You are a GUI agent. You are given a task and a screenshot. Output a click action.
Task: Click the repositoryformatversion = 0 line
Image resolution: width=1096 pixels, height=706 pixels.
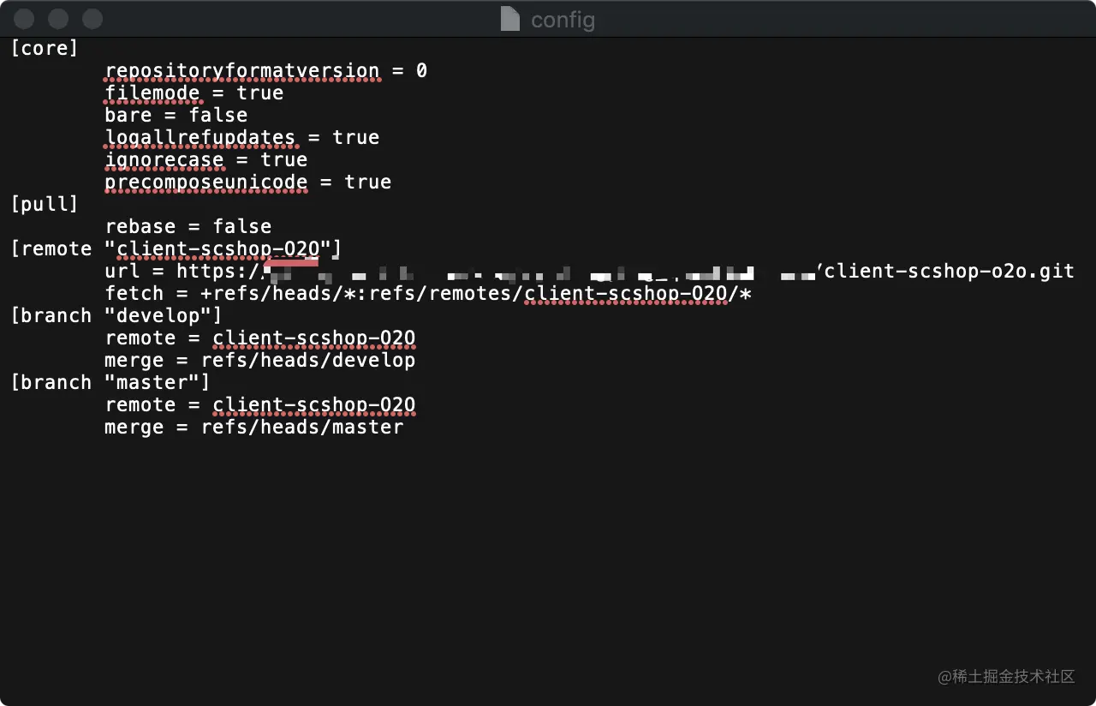(266, 70)
